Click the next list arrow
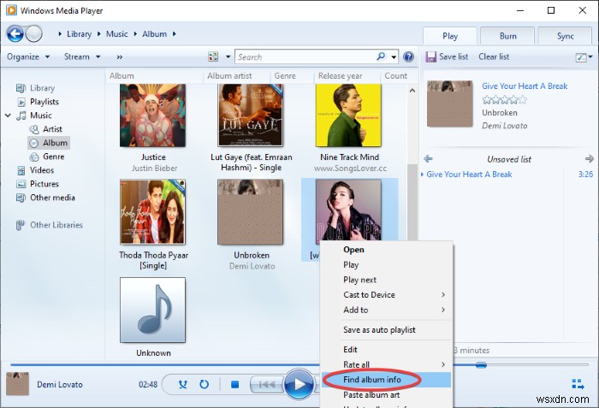 tap(590, 158)
